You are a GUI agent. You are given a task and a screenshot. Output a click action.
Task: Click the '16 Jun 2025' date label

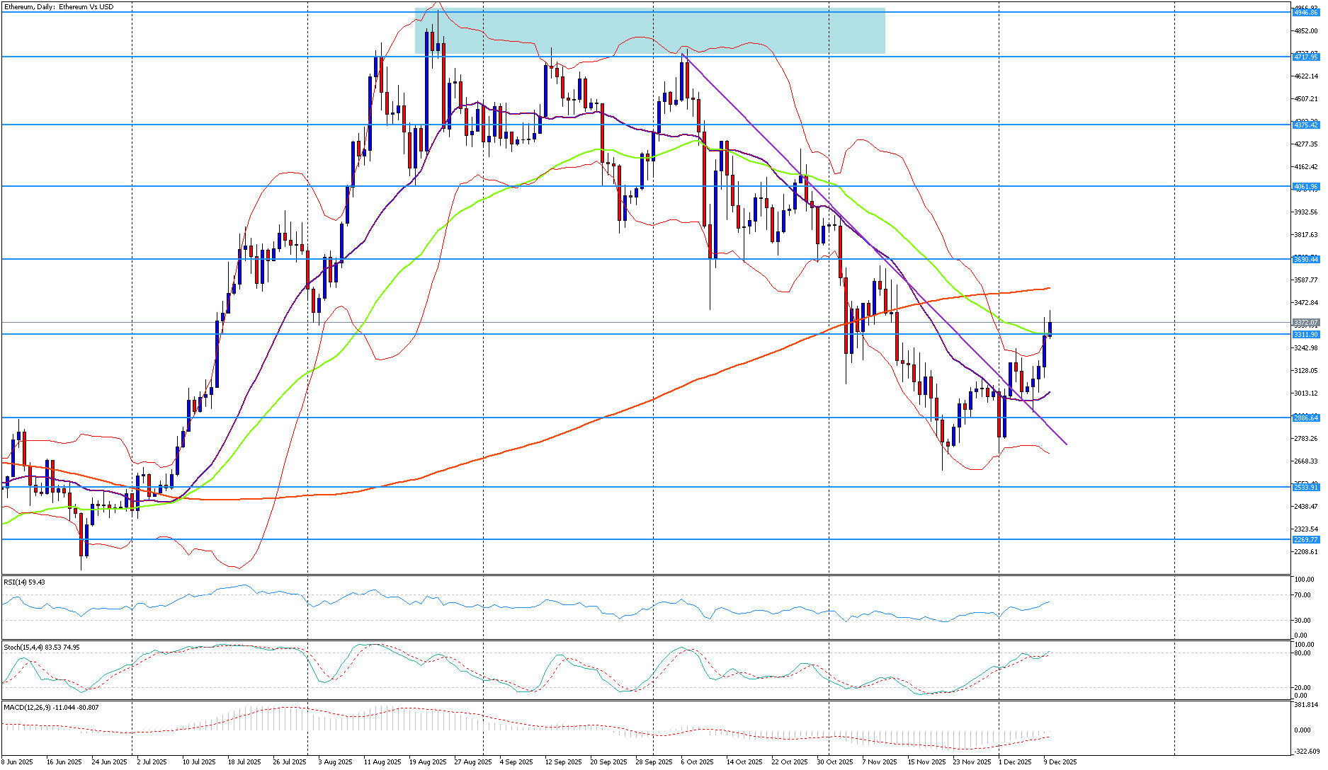pyautogui.click(x=64, y=762)
